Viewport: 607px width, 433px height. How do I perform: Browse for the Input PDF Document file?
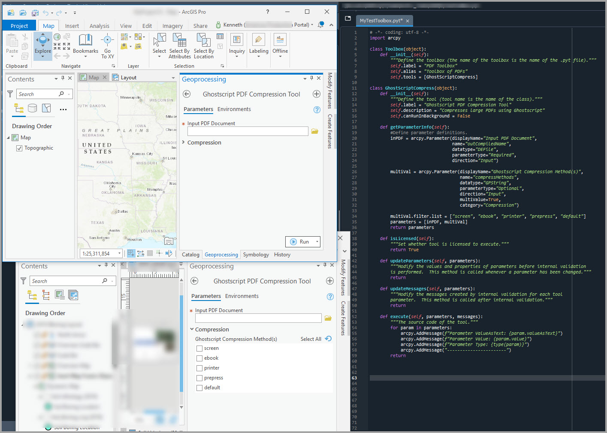(314, 131)
